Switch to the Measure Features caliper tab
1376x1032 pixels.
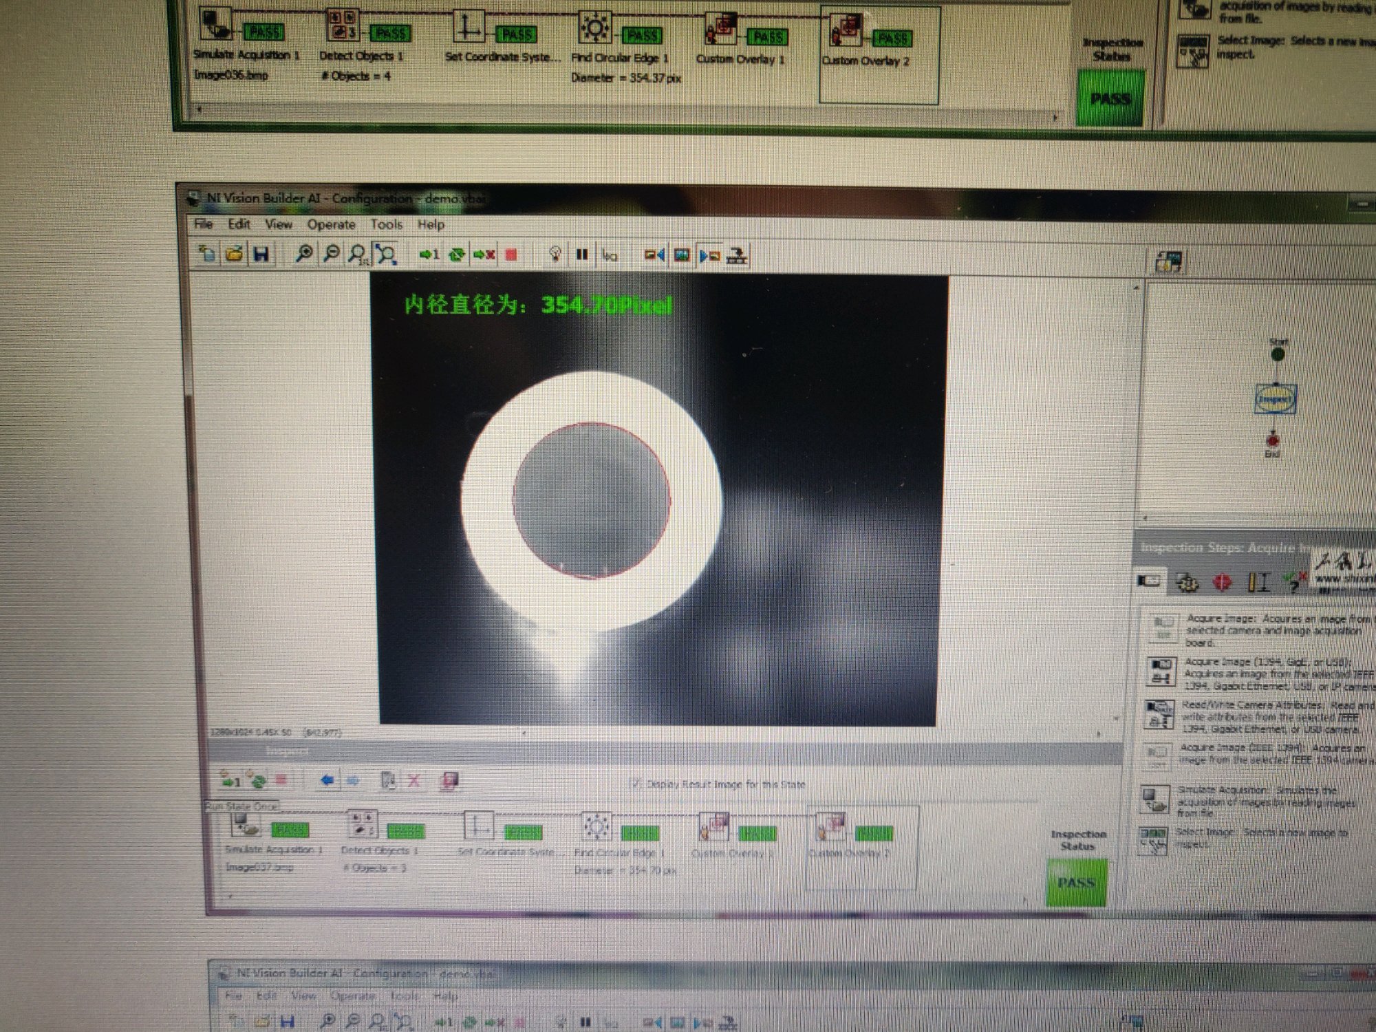pos(1258,582)
